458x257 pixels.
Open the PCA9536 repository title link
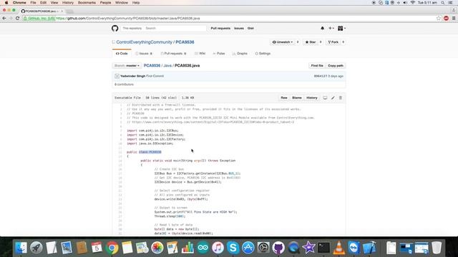(x=185, y=42)
